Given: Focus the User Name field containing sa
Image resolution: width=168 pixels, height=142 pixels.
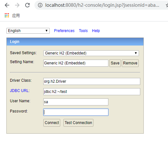Looking at the screenshot, I should (76, 102).
